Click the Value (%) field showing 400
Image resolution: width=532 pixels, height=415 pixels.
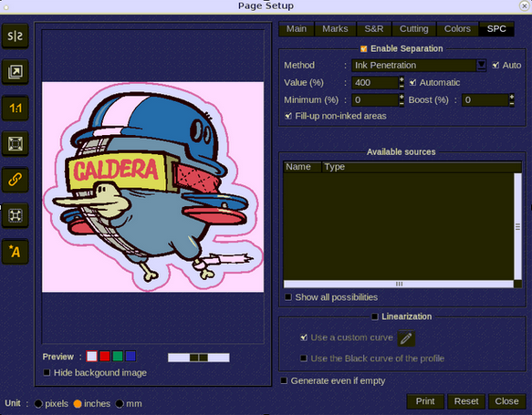point(375,82)
